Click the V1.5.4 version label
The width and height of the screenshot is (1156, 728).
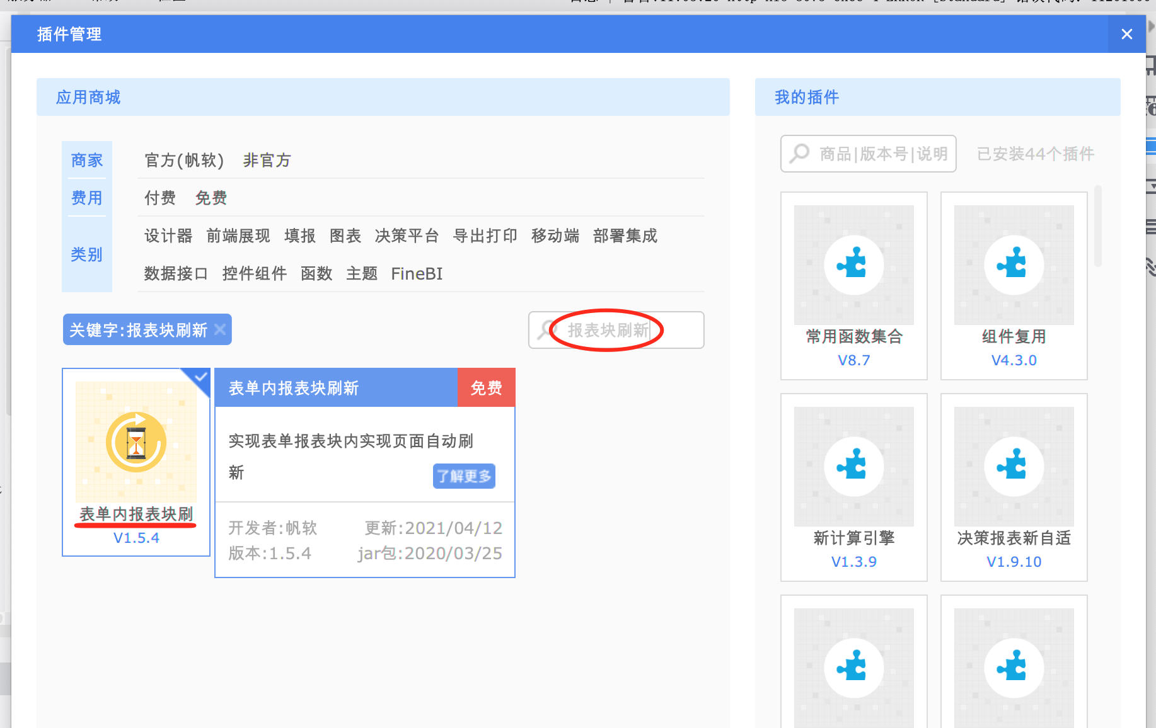tap(136, 538)
